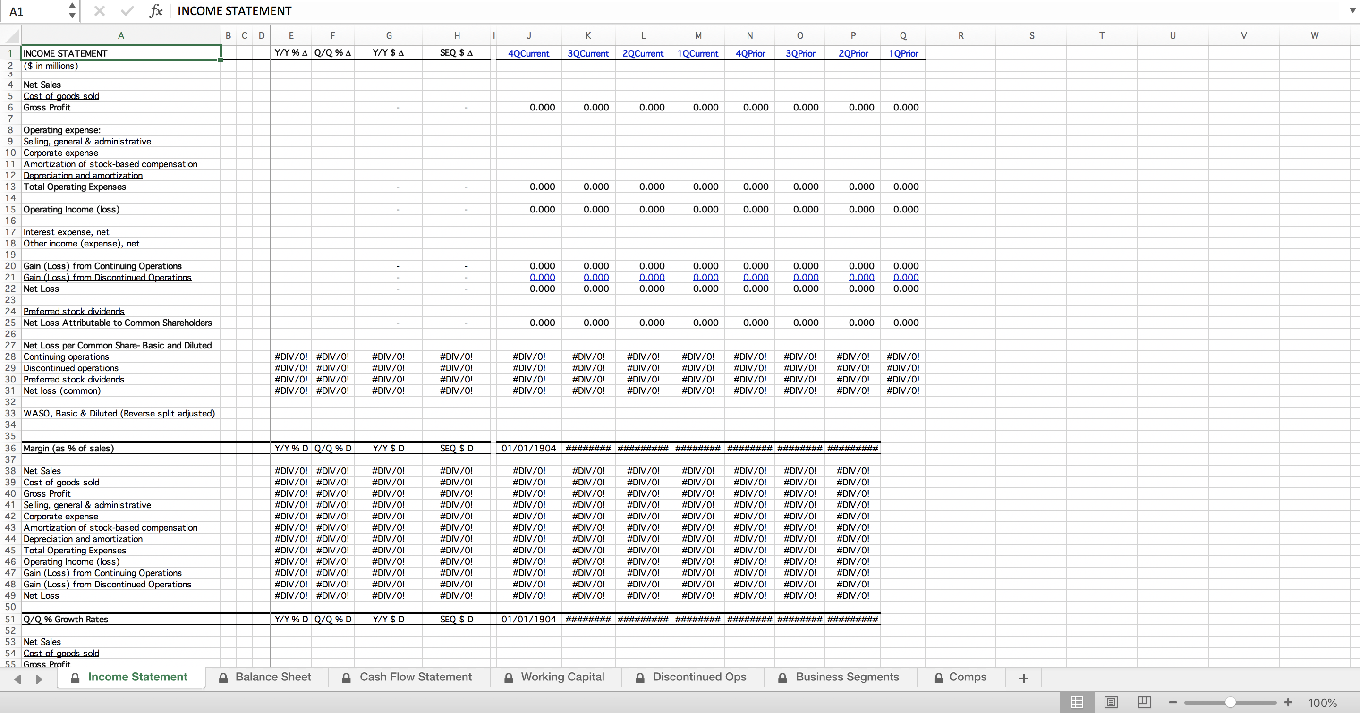Click Other income (expense), net cell
The height and width of the screenshot is (713, 1360).
[121, 244]
